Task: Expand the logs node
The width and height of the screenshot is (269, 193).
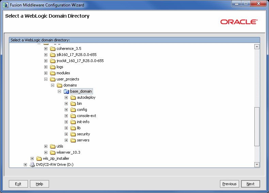Action: tap(46, 67)
